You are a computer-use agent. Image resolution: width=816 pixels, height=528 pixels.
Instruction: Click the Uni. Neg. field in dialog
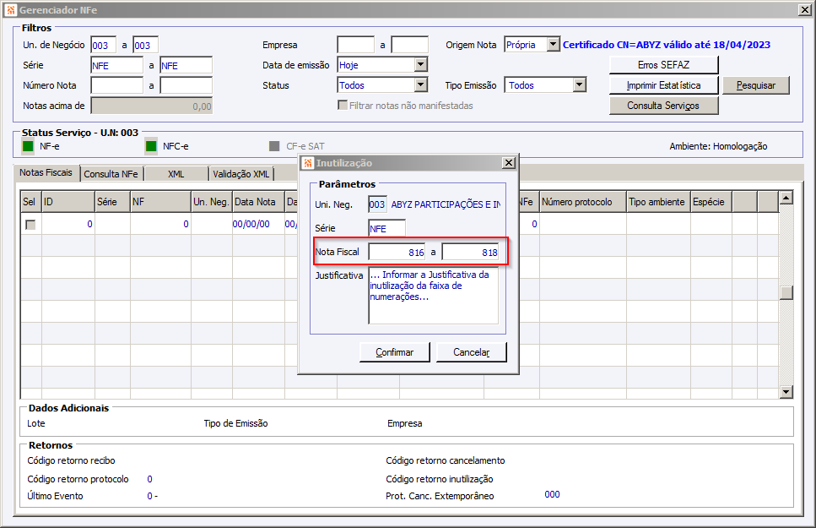click(x=377, y=204)
